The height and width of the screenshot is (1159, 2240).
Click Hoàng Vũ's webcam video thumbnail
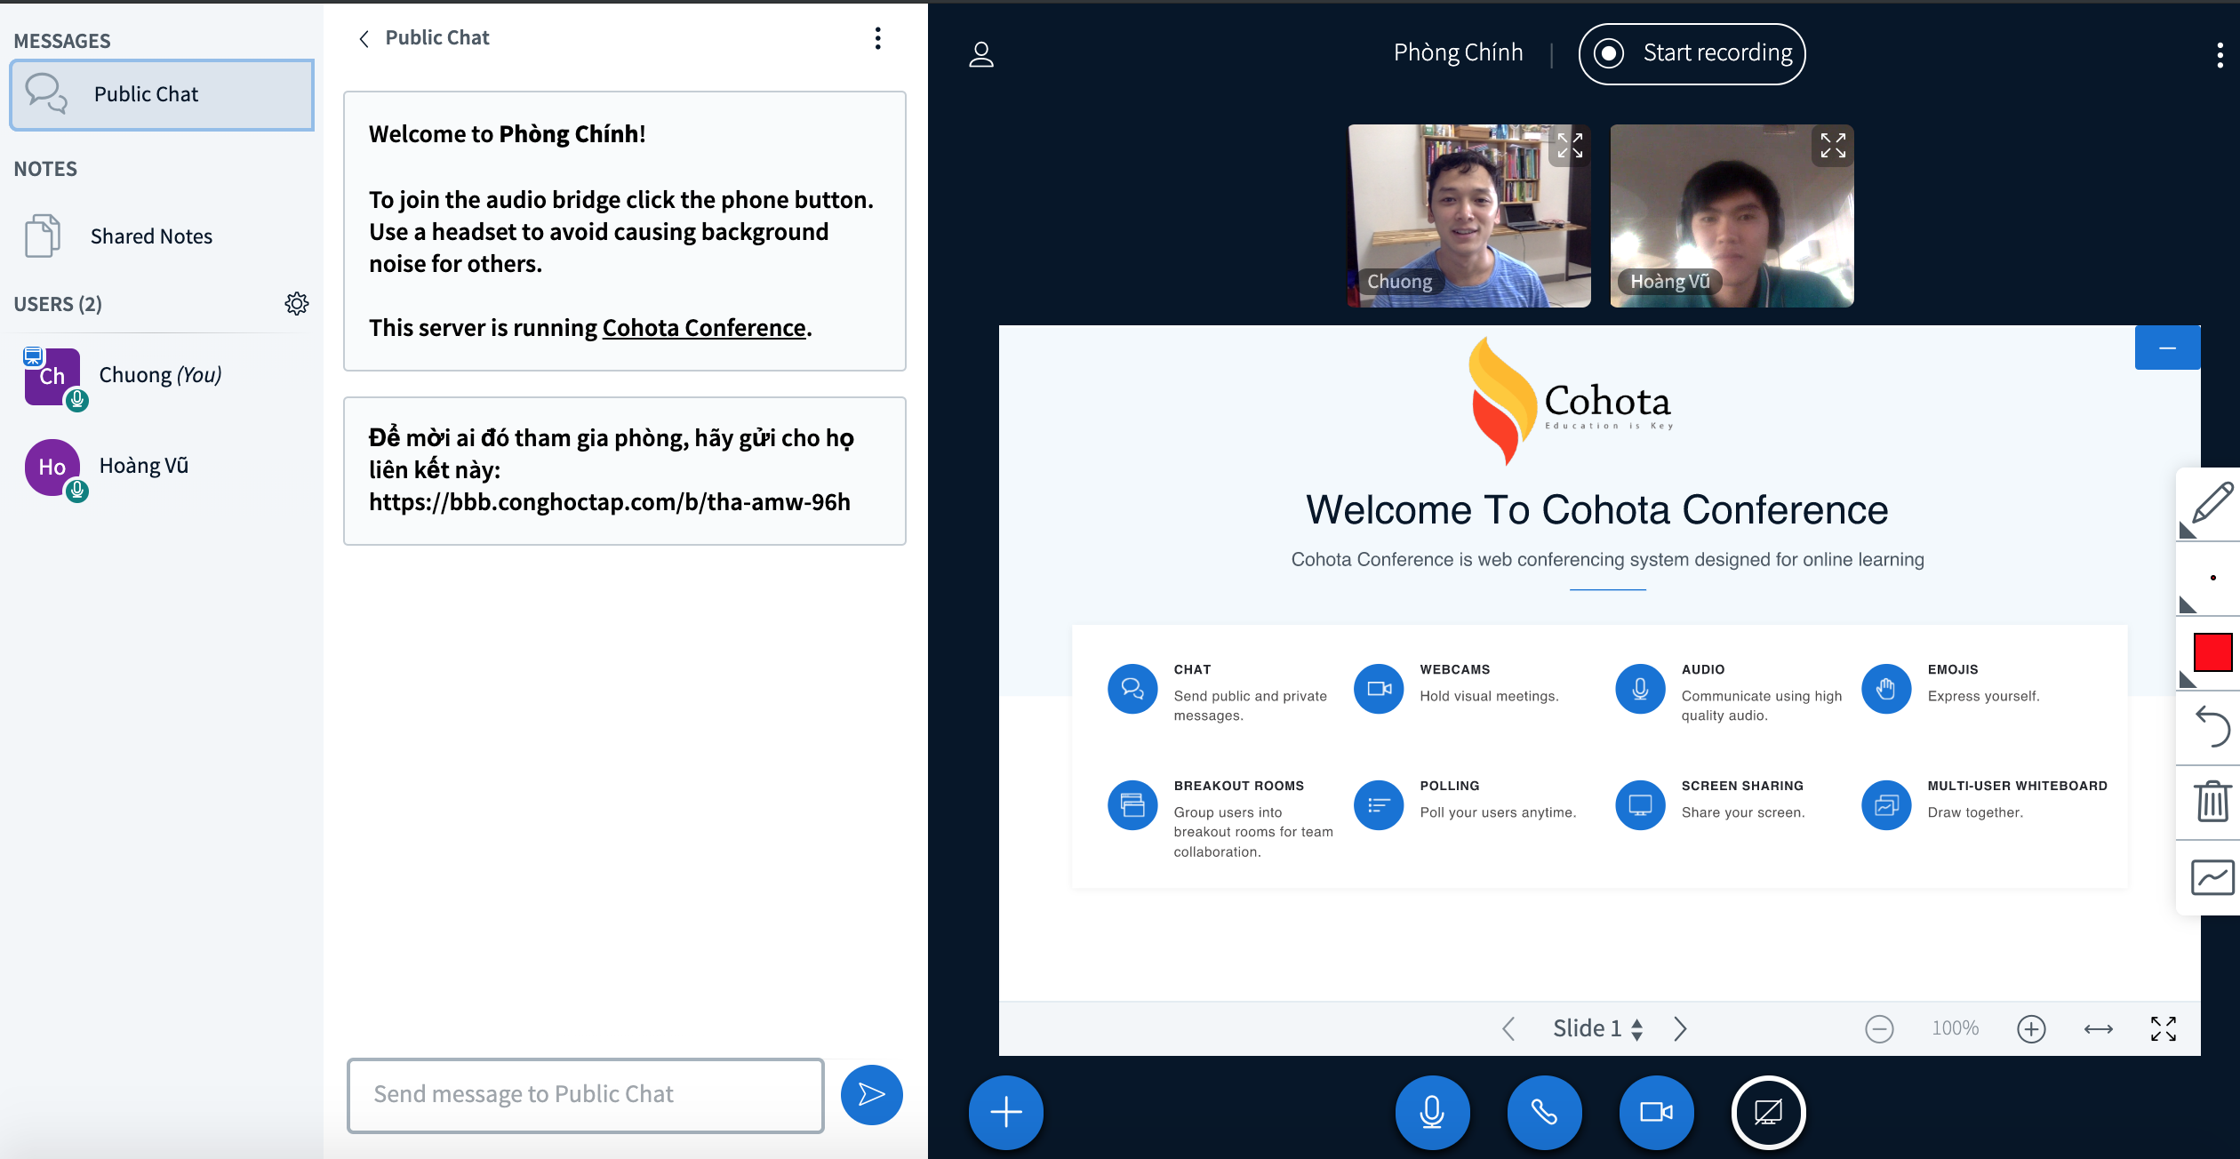click(x=1732, y=216)
